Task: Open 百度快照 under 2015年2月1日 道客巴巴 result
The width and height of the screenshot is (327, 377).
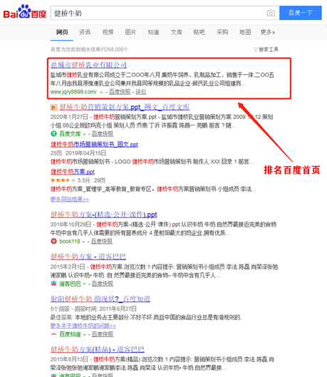Action: coord(103,284)
